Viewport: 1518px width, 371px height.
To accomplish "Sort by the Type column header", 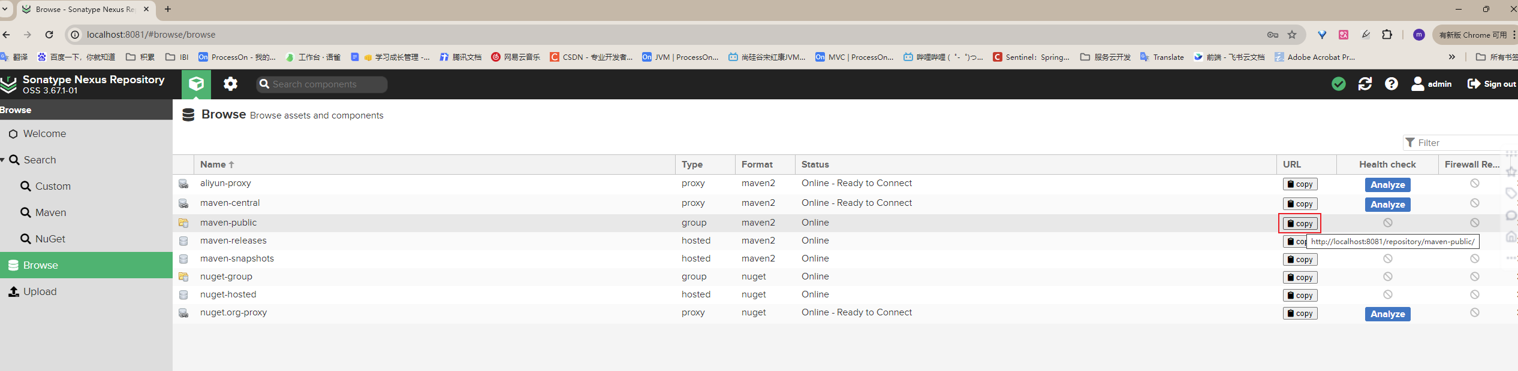I will [705, 165].
